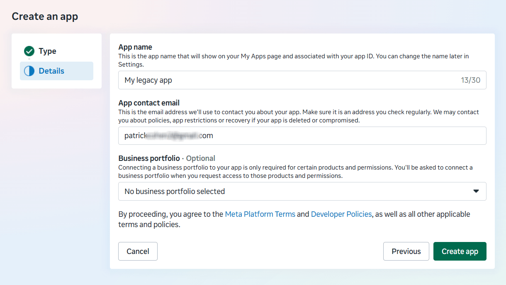Open the Developer Policies link
The height and width of the screenshot is (285, 506).
[x=341, y=214]
